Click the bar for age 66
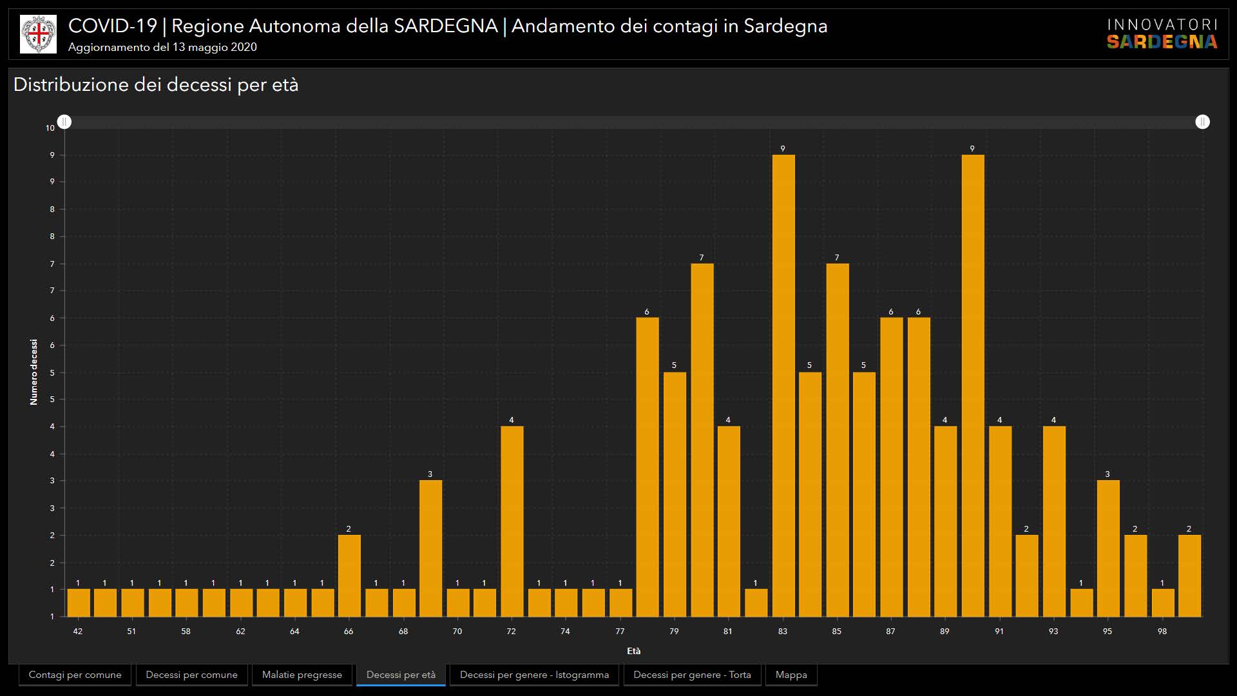The width and height of the screenshot is (1237, 696). coord(349,575)
